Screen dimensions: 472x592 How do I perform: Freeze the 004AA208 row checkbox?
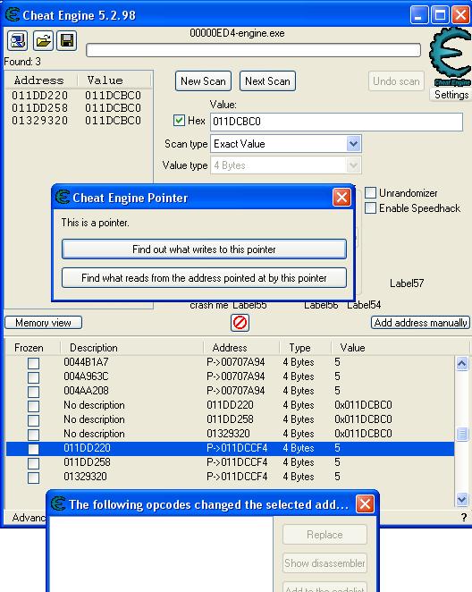point(33,392)
